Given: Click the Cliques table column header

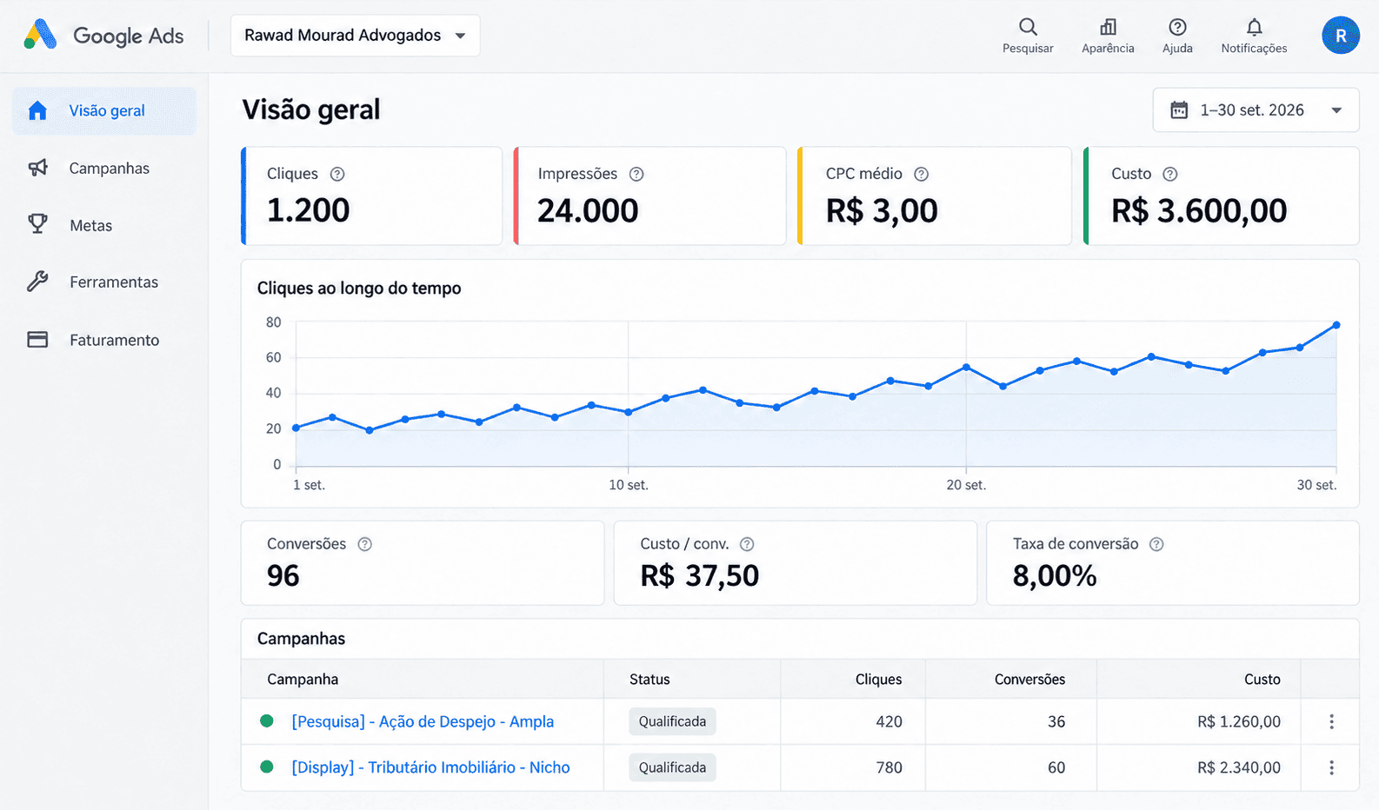Looking at the screenshot, I should point(878,680).
